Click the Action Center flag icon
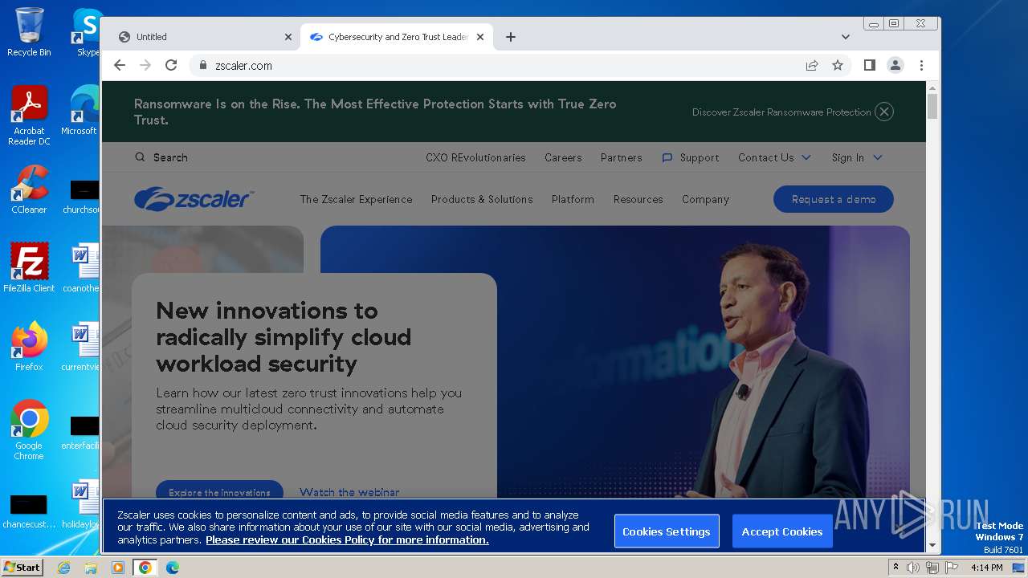1028x578 pixels. (x=951, y=568)
